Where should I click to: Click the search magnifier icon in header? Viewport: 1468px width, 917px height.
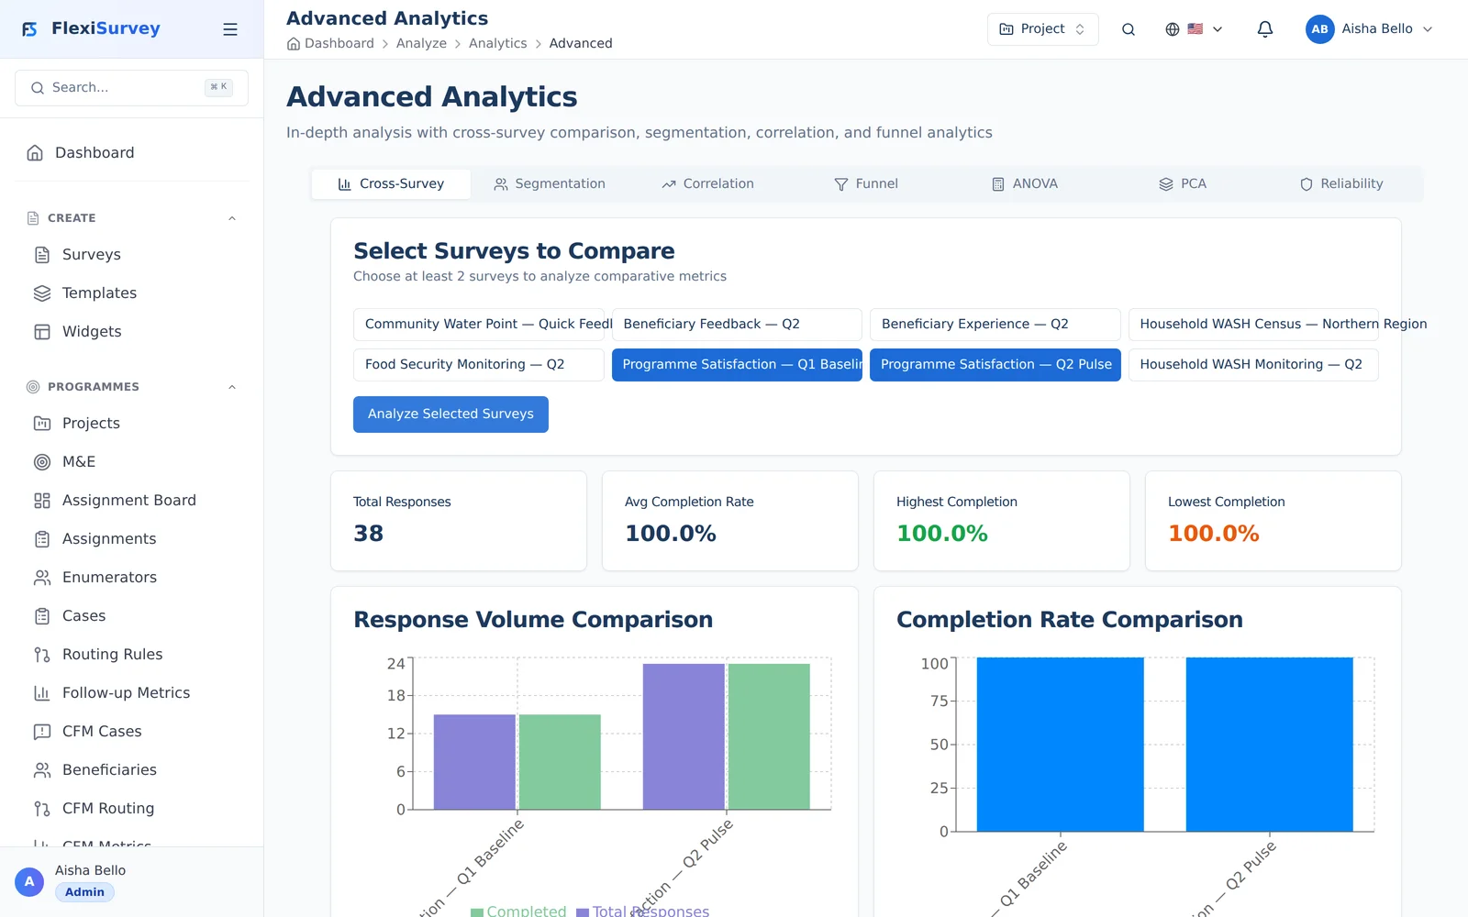1129,29
